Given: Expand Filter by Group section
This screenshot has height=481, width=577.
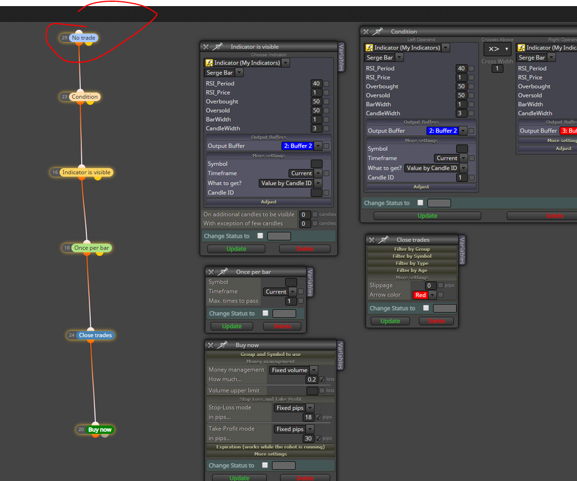Looking at the screenshot, I should (x=412, y=249).
